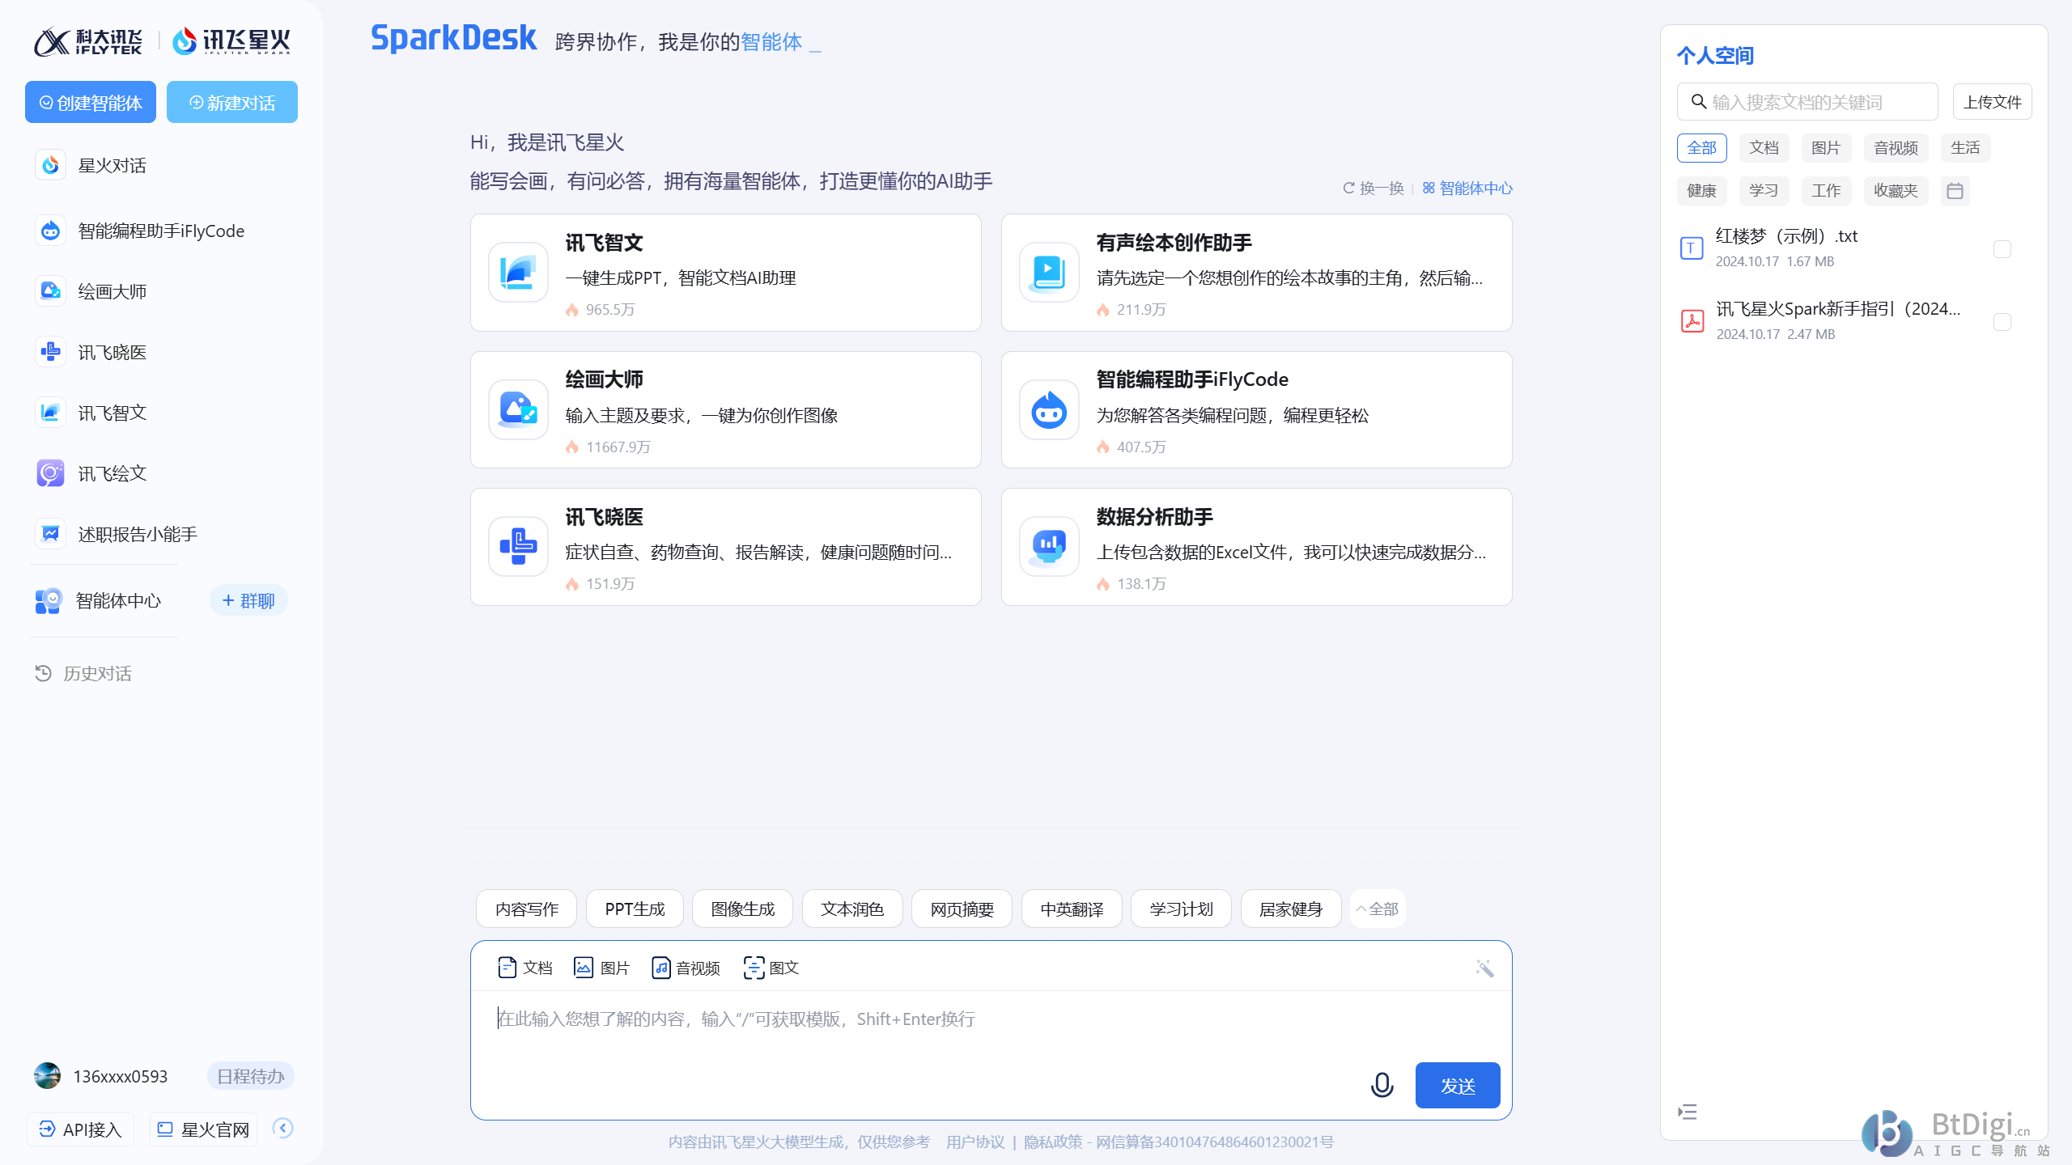2072x1165 pixels.
Task: Click the 有声绘本创作助手 card icon
Action: click(1049, 272)
